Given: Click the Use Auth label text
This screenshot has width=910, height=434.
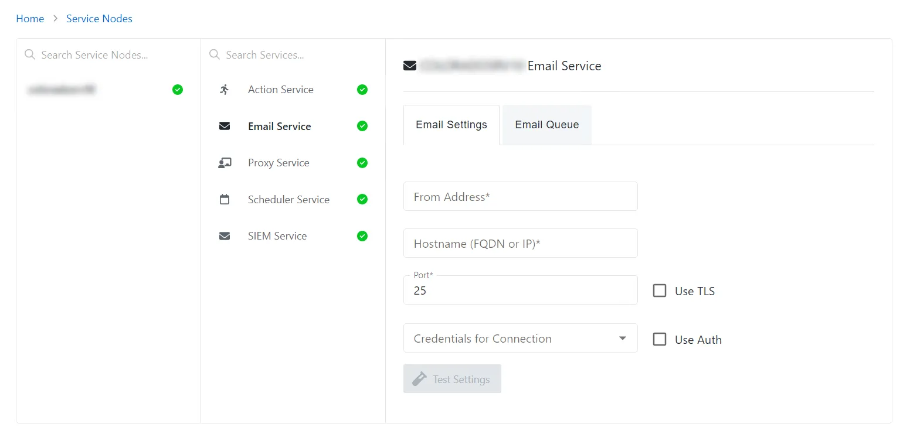Looking at the screenshot, I should (x=698, y=340).
